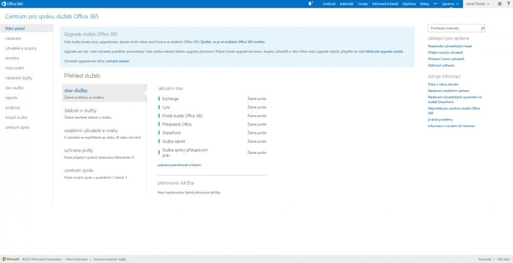The height and width of the screenshot is (263, 513).
Task: Open the notifications bell icon
Action: click(310, 4)
